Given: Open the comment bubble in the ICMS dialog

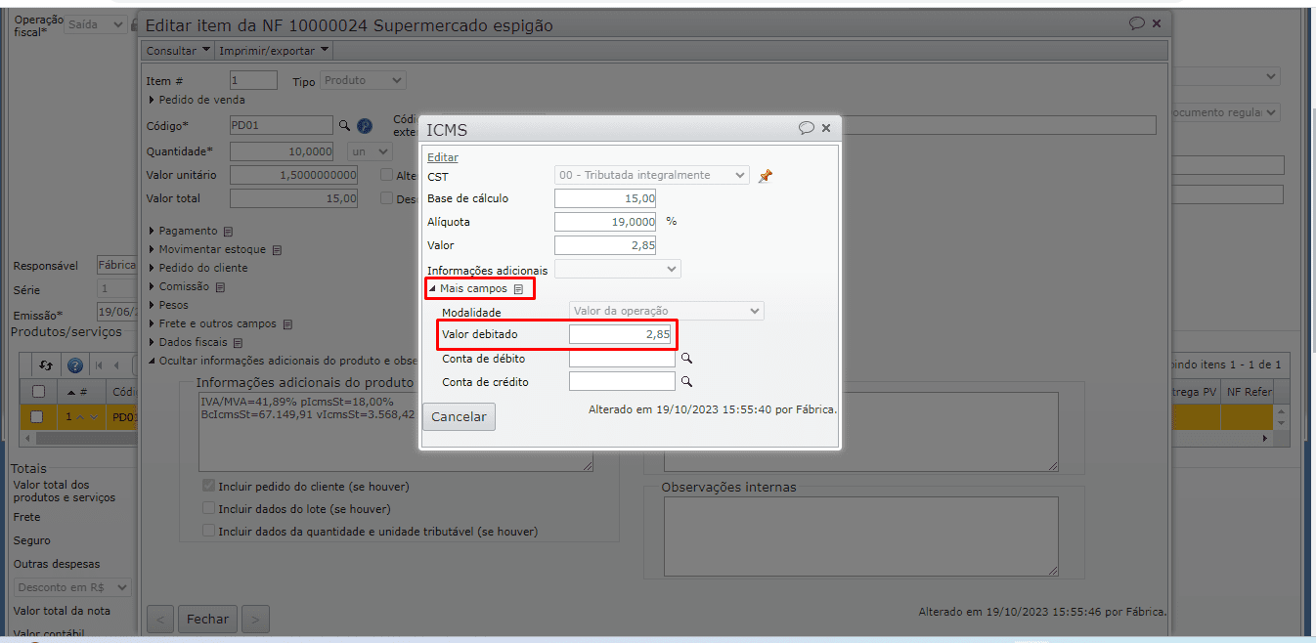Looking at the screenshot, I should [806, 128].
